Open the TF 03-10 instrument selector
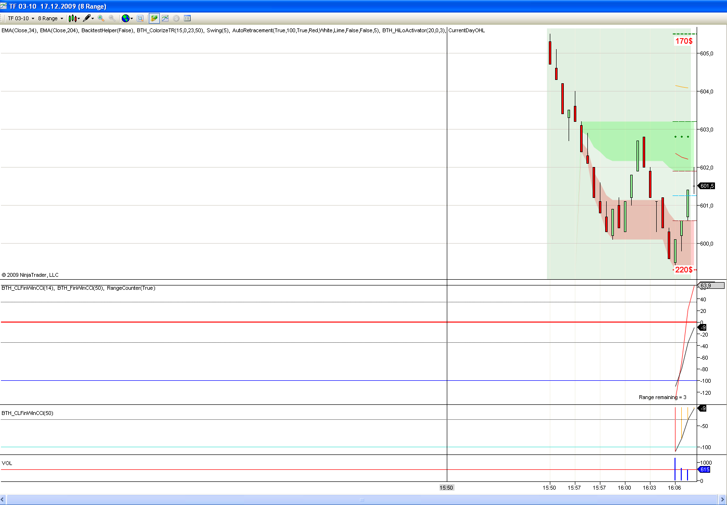Screen dimensions: 727x505 click(21, 18)
